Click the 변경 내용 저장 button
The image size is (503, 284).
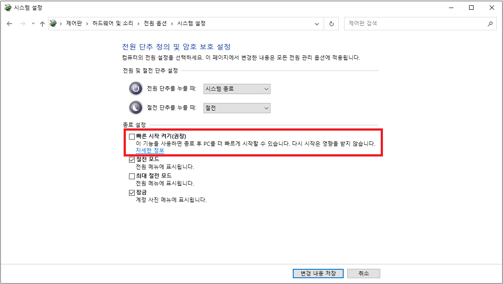(318, 273)
